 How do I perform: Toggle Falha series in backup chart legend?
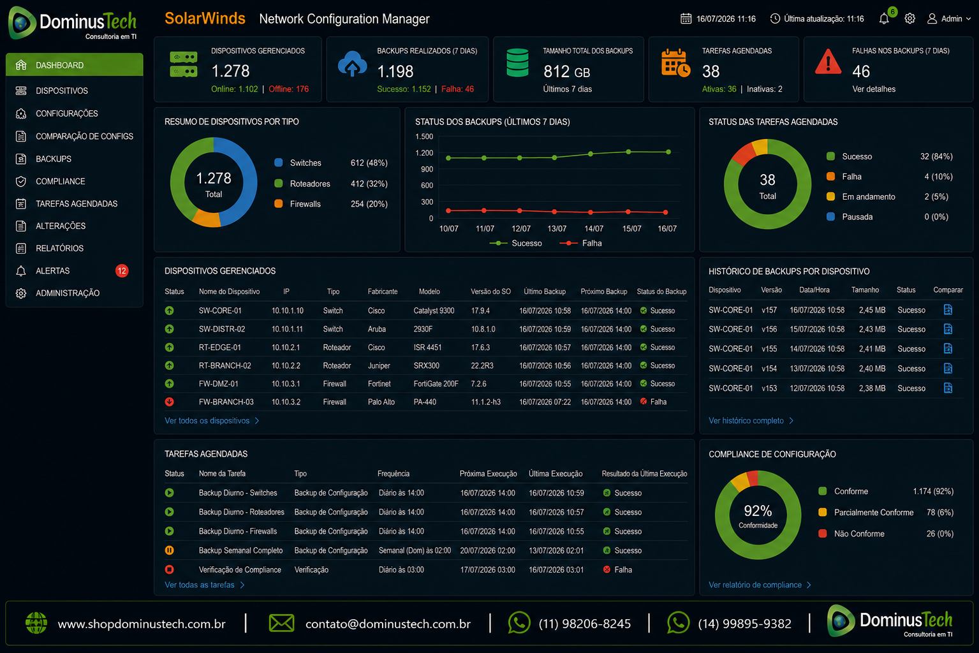coord(580,243)
